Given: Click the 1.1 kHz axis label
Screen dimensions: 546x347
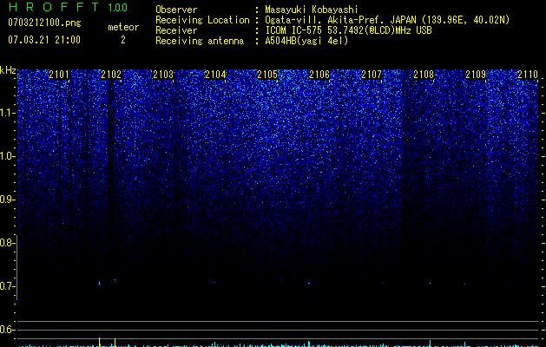Looking at the screenshot, I should 6,113.
